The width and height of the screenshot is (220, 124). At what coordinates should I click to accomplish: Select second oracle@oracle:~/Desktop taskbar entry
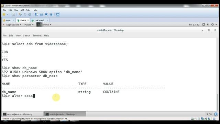tap(65, 114)
